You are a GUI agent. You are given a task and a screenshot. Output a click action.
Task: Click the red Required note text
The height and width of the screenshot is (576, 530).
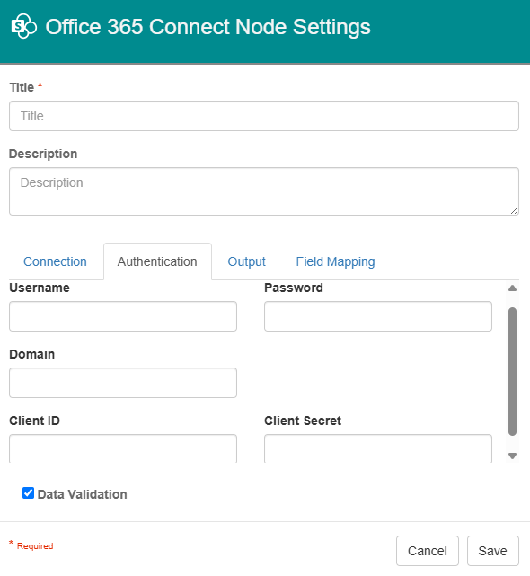coord(35,545)
